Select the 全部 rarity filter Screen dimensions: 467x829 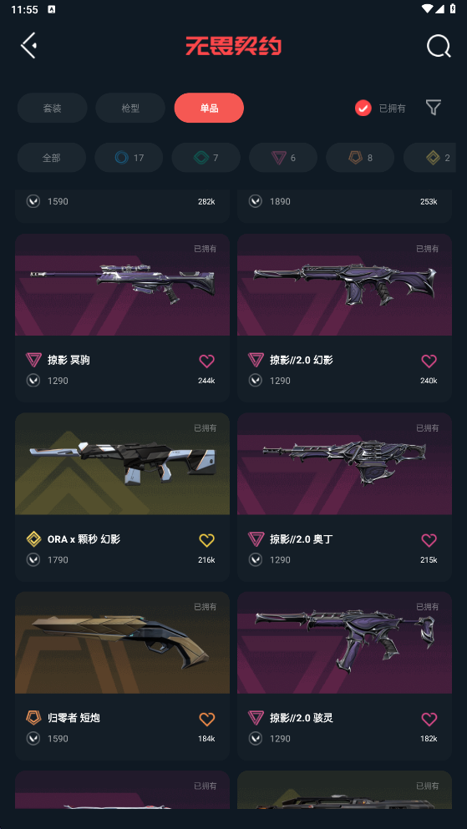52,158
